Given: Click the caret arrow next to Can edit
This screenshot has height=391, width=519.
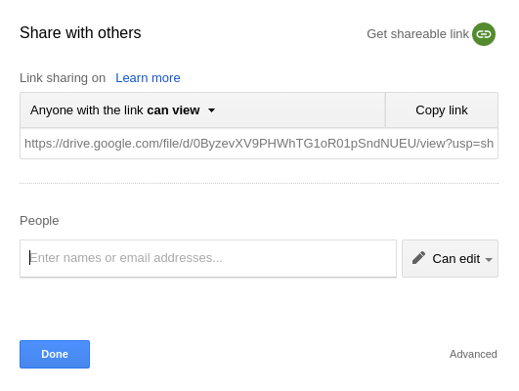Looking at the screenshot, I should 489,260.
